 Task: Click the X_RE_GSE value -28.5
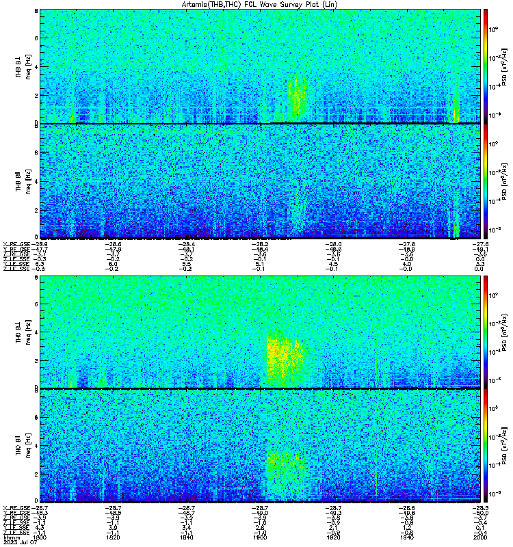pos(481,508)
